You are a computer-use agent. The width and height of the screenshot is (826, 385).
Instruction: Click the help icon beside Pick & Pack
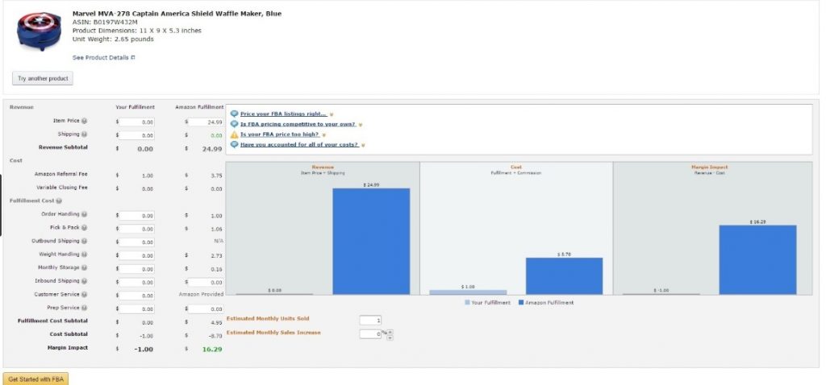click(x=84, y=228)
